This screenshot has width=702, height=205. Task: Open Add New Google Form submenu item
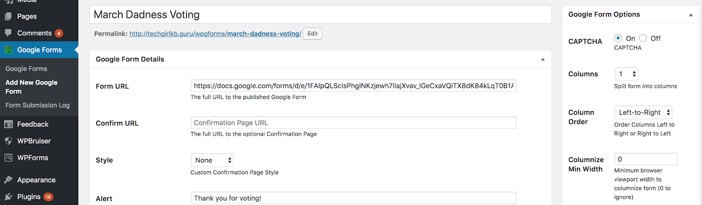point(31,87)
